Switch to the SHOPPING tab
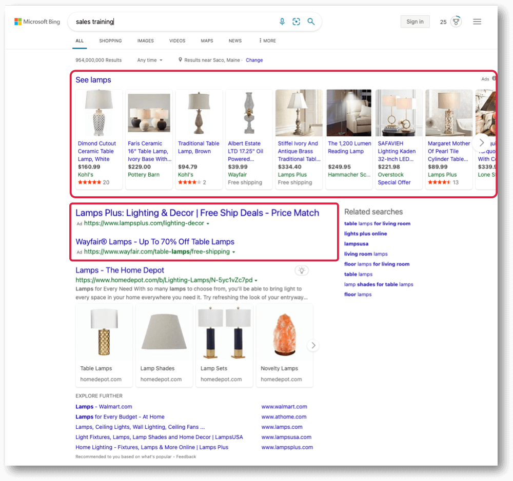This screenshot has width=513, height=481. [x=110, y=41]
